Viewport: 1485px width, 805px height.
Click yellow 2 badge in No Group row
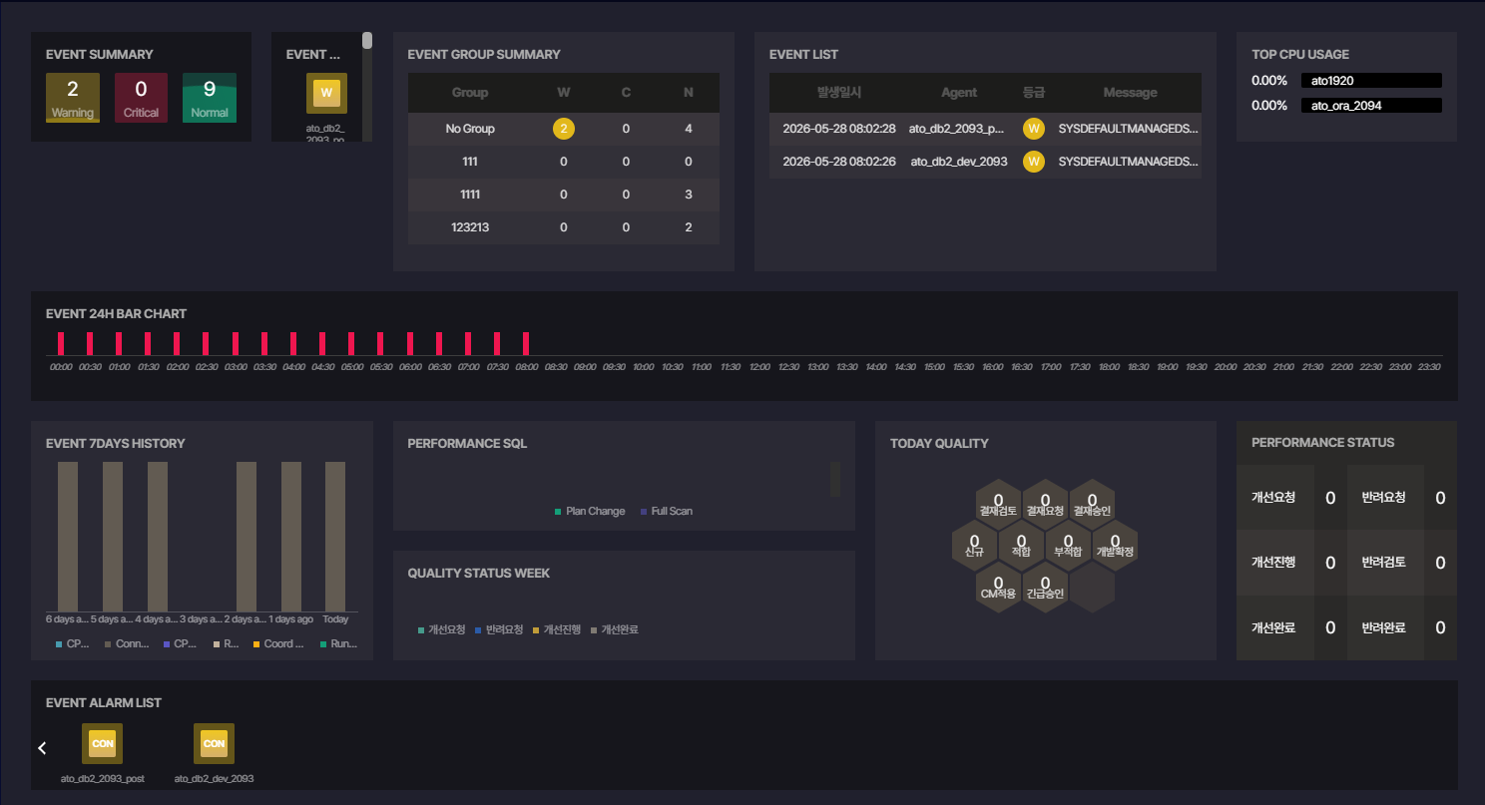[x=564, y=129]
